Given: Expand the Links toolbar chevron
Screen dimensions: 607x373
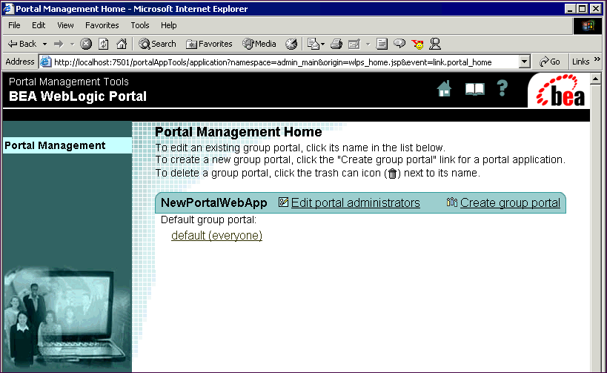Looking at the screenshot, I should (597, 59).
